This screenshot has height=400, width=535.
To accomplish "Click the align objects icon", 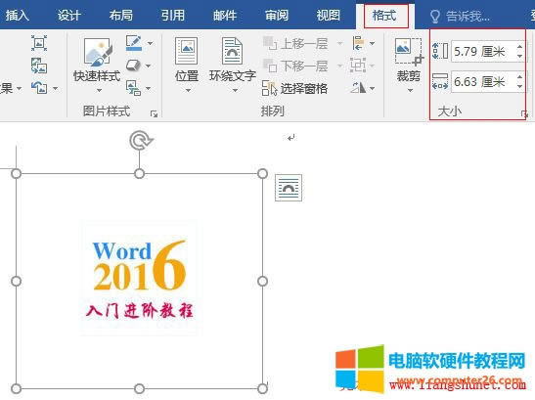I will click(359, 43).
